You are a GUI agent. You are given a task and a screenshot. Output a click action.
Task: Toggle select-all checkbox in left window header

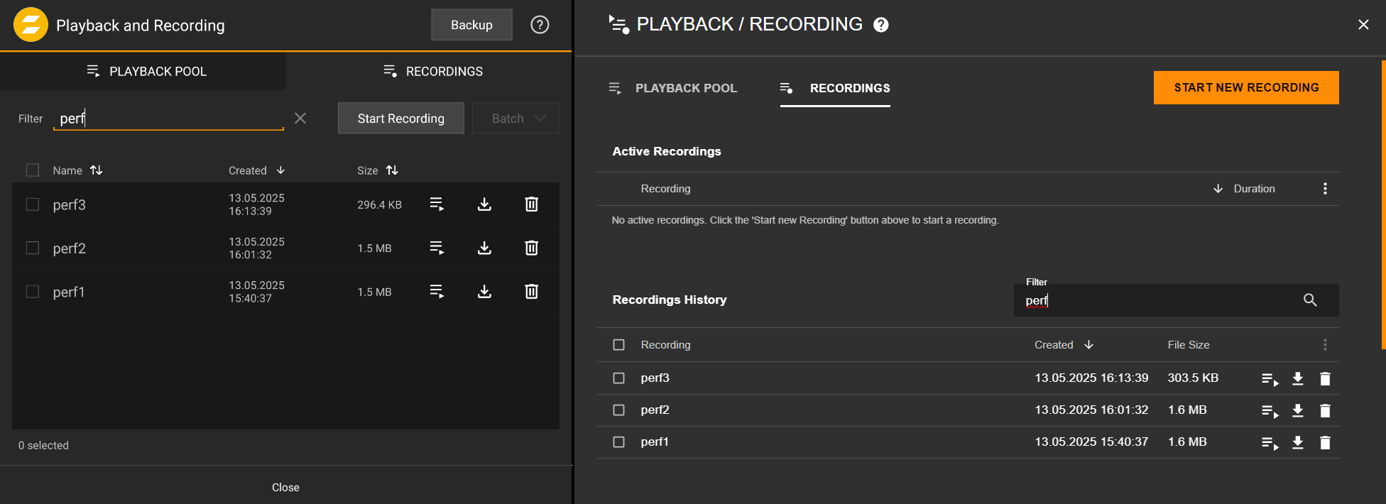click(33, 170)
